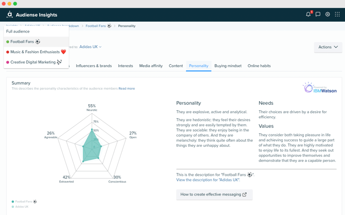The width and height of the screenshot is (345, 215).
Task: Toggle Adidas UK legend entry
Action: (20, 206)
